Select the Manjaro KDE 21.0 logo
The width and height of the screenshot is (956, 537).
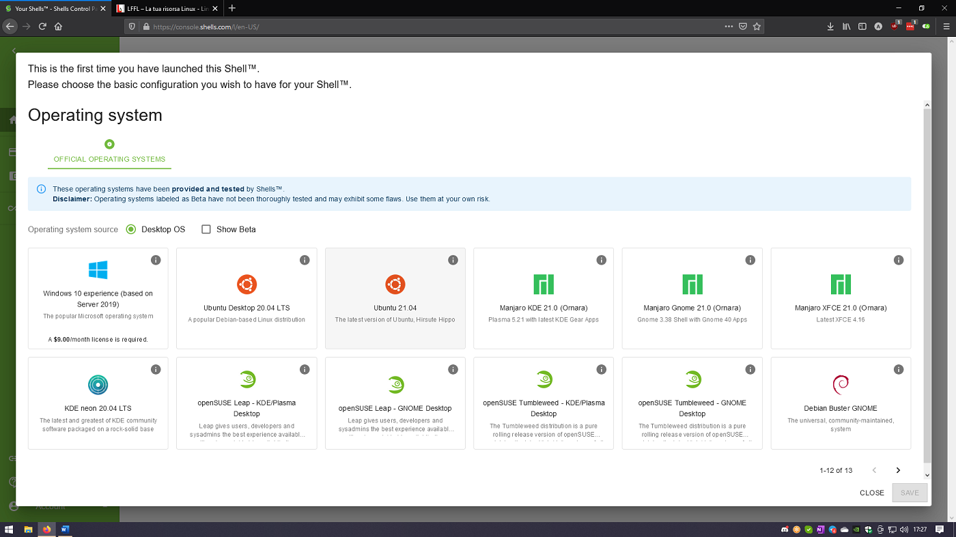543,285
